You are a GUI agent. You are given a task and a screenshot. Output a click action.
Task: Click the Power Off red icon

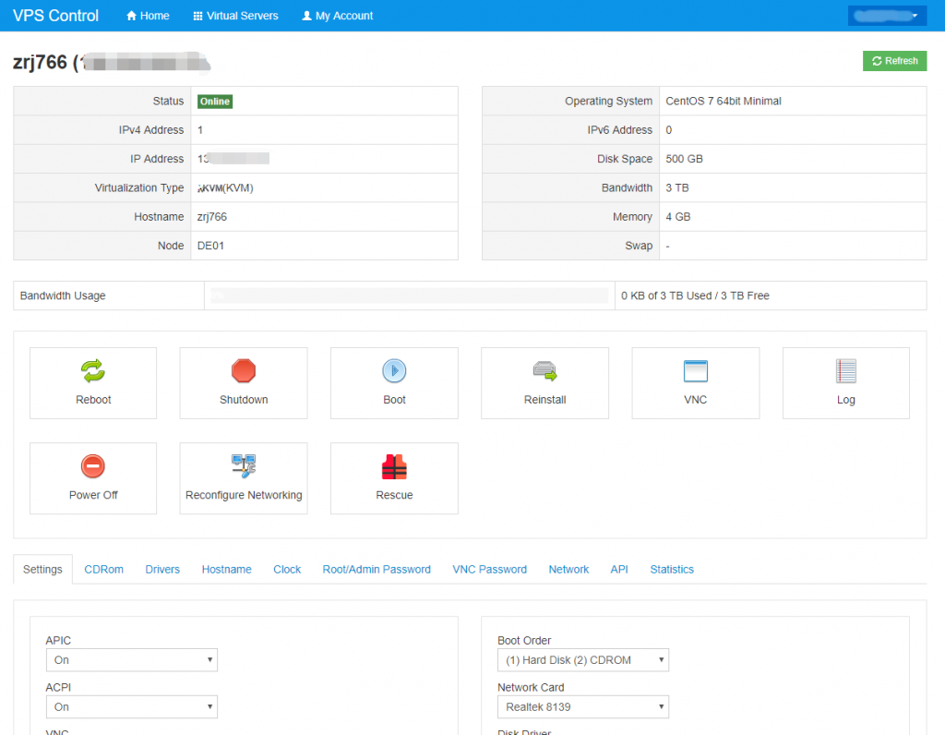(x=93, y=466)
